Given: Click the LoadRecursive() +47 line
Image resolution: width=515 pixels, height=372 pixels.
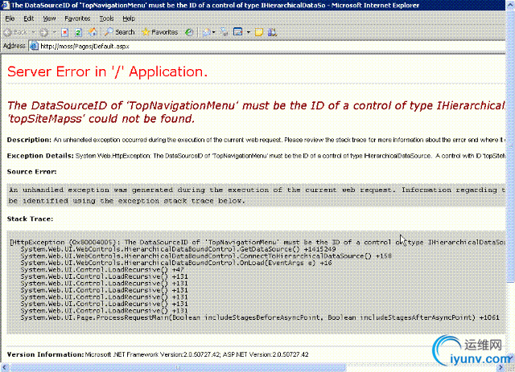Looking at the screenshot, I should pos(102,270).
